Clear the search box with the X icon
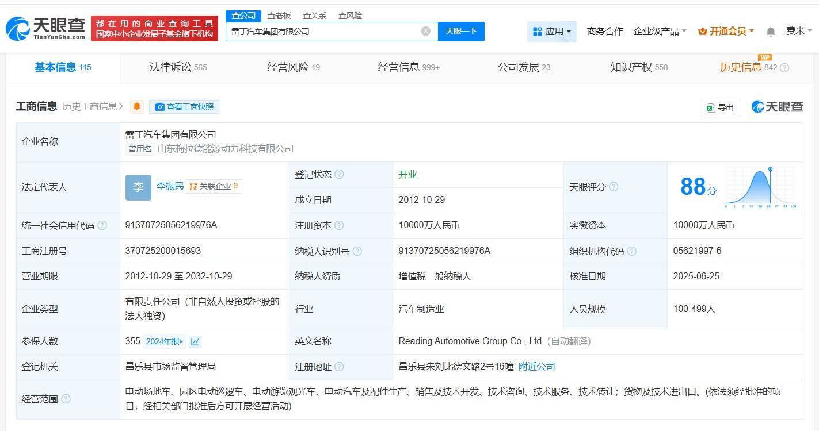819x431 pixels. [426, 31]
